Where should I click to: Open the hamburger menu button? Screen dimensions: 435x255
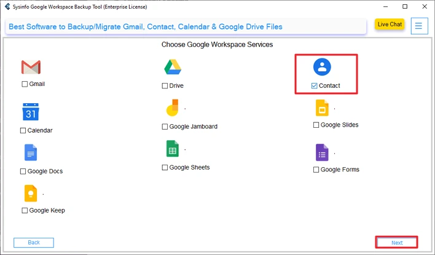click(419, 26)
